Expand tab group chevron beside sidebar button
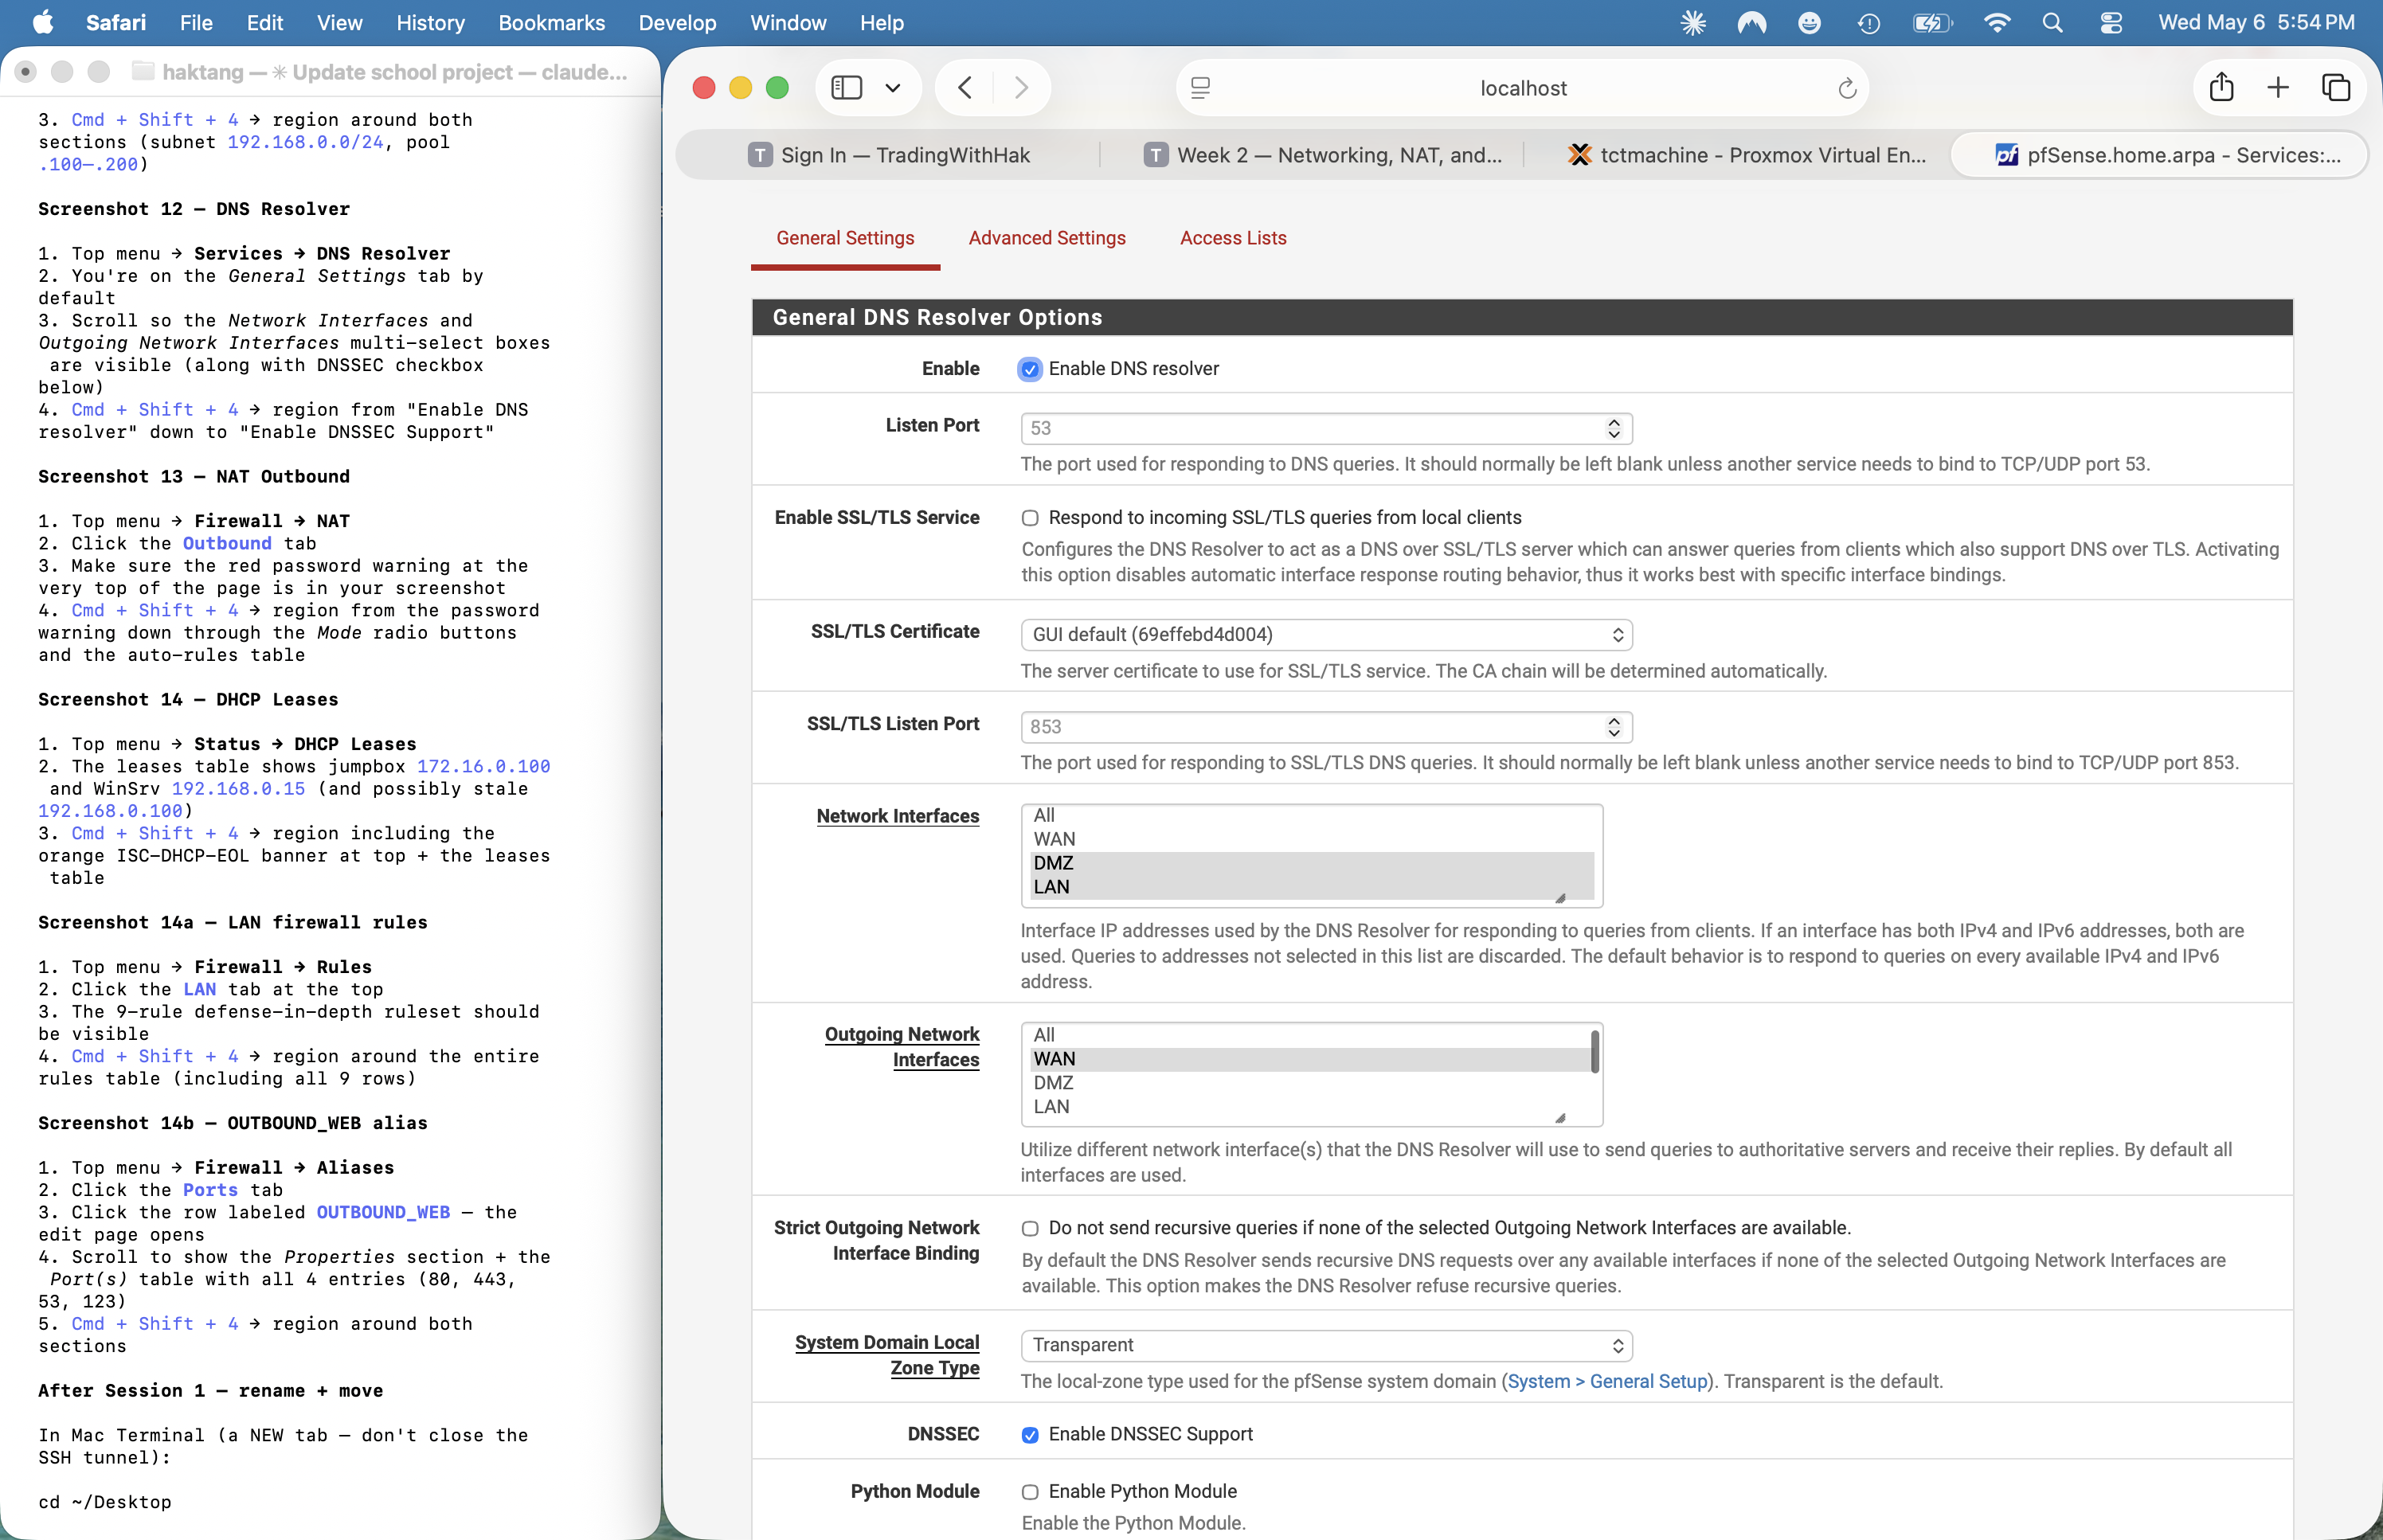The height and width of the screenshot is (1540, 2383). pos(893,88)
